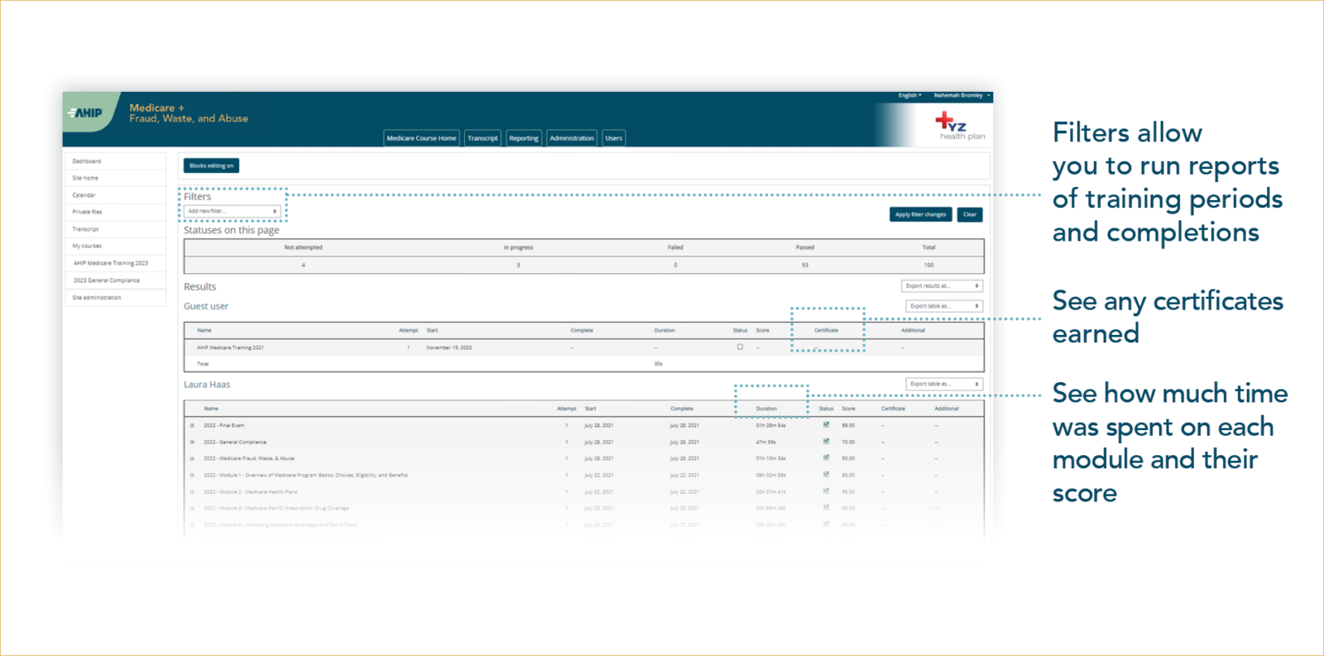The height and width of the screenshot is (656, 1324).
Task: Open Export table as dropdown for Guest user
Action: point(943,306)
